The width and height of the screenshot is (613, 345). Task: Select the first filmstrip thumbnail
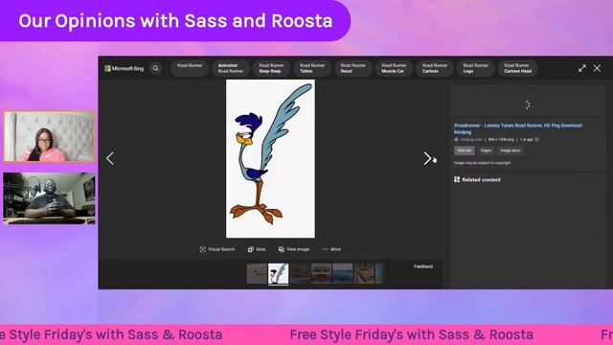point(257,273)
